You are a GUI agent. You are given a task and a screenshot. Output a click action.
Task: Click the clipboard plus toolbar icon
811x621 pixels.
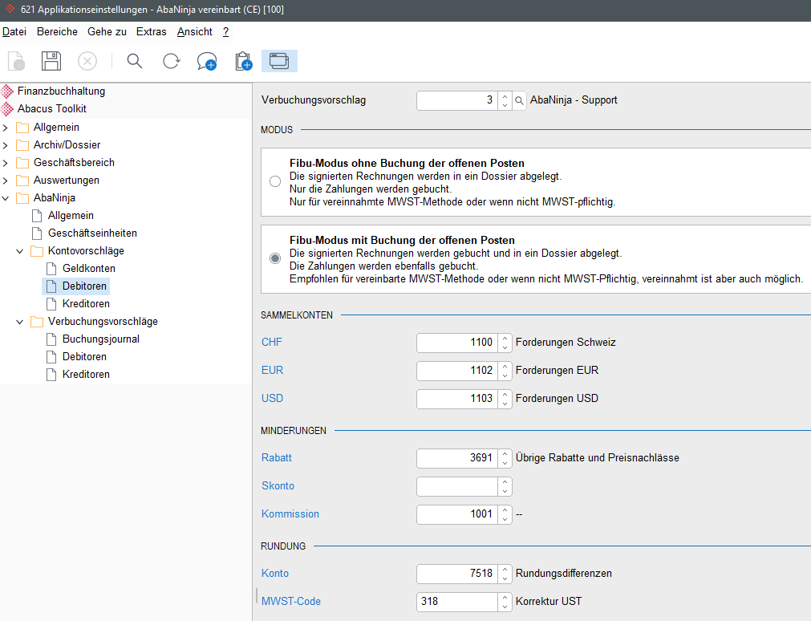click(244, 61)
